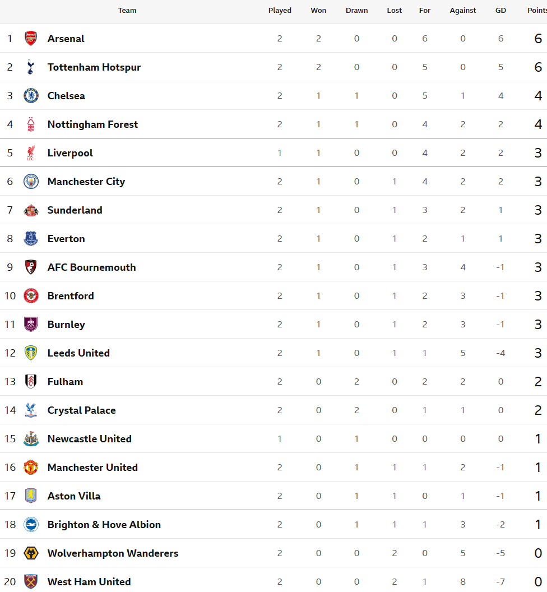Click the Brighton & Hove Albion badge

click(x=31, y=524)
